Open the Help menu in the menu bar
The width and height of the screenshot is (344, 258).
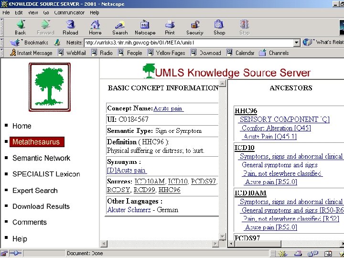pos(94,13)
